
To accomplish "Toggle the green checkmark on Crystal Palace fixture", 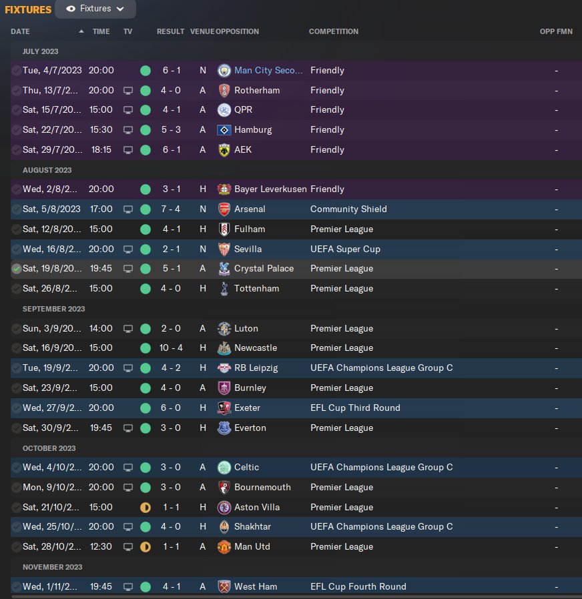I will [x=17, y=269].
